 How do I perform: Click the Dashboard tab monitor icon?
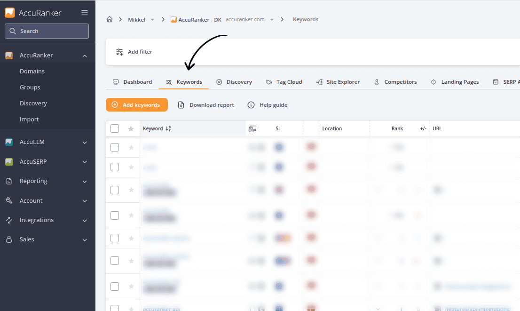pos(116,82)
